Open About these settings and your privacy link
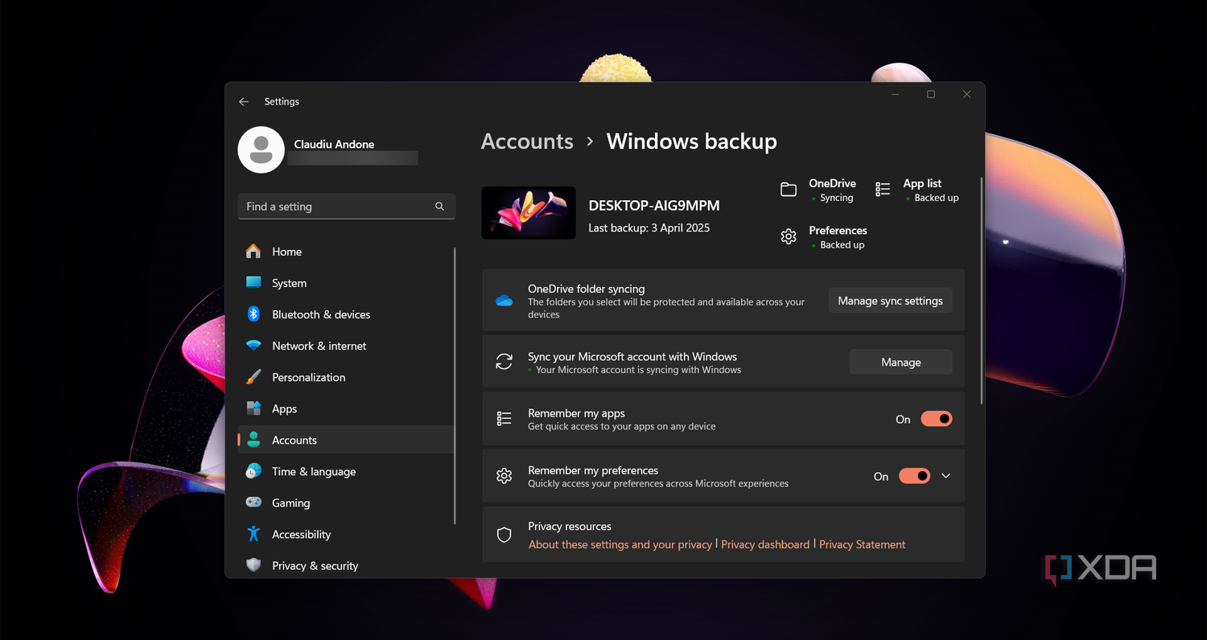The image size is (1207, 640). pyautogui.click(x=620, y=544)
